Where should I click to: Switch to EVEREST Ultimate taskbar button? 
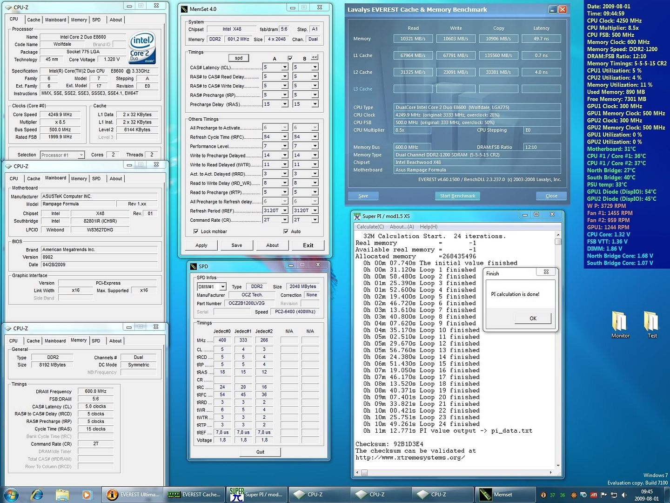pos(134,494)
